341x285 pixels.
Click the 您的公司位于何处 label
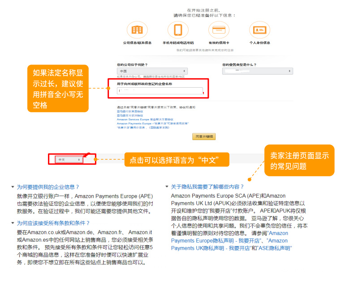(132, 65)
